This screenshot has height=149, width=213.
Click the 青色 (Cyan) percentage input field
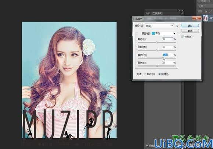167,39
